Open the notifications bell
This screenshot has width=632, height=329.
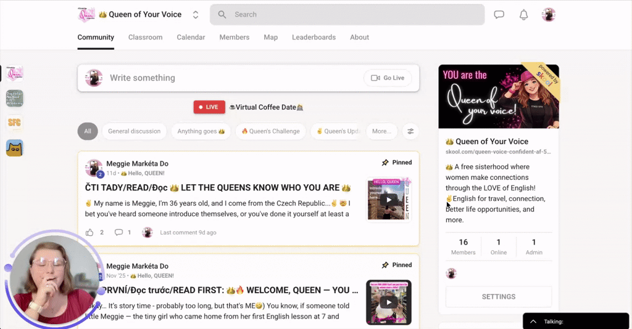pyautogui.click(x=523, y=15)
